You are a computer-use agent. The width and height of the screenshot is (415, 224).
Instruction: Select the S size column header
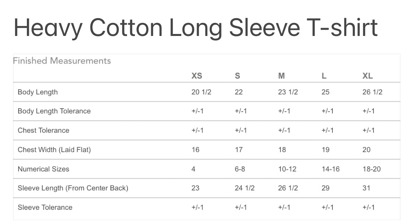coord(237,76)
